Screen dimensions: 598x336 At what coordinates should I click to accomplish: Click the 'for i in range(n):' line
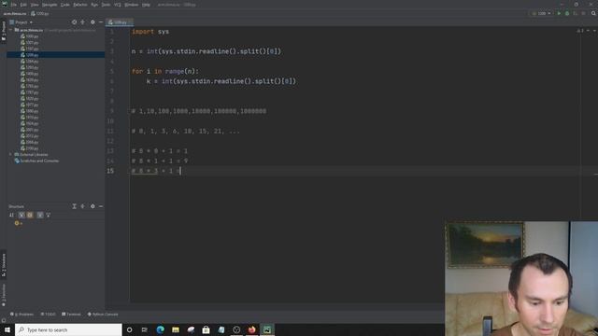[x=165, y=71]
